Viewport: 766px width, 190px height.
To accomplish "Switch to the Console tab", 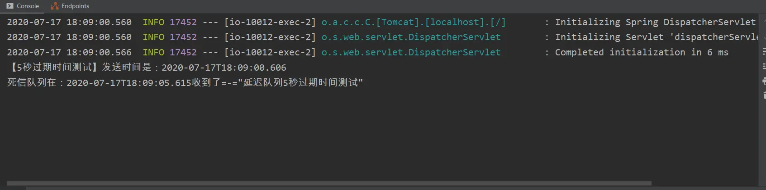I will click(x=23, y=6).
